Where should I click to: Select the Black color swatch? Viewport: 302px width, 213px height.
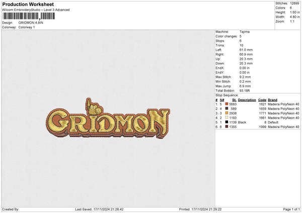coord(226,122)
